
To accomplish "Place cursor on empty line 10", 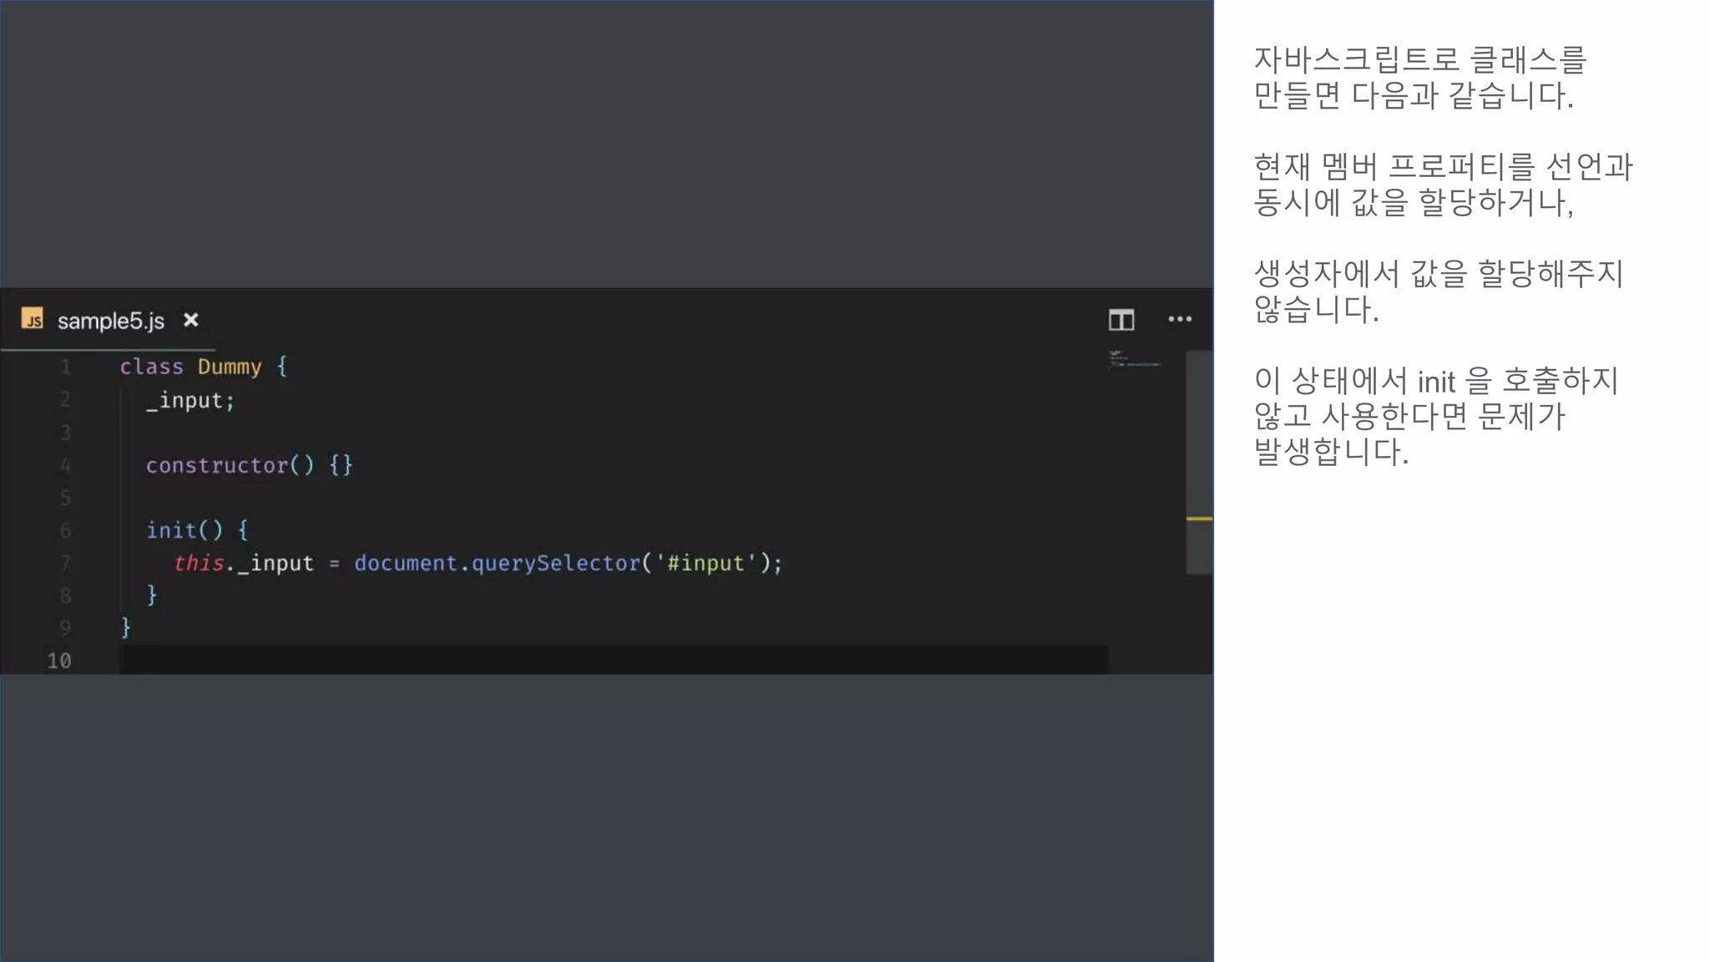I will 614,660.
